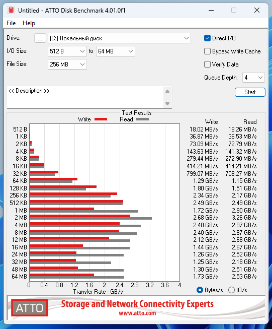This screenshot has height=329, width=272.
Task: Click the Write value '2.68 GB/s'
Action: point(205,218)
